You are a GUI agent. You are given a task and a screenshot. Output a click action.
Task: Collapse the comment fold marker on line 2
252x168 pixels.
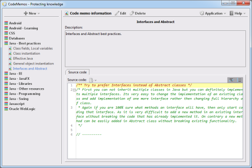(x=74, y=90)
